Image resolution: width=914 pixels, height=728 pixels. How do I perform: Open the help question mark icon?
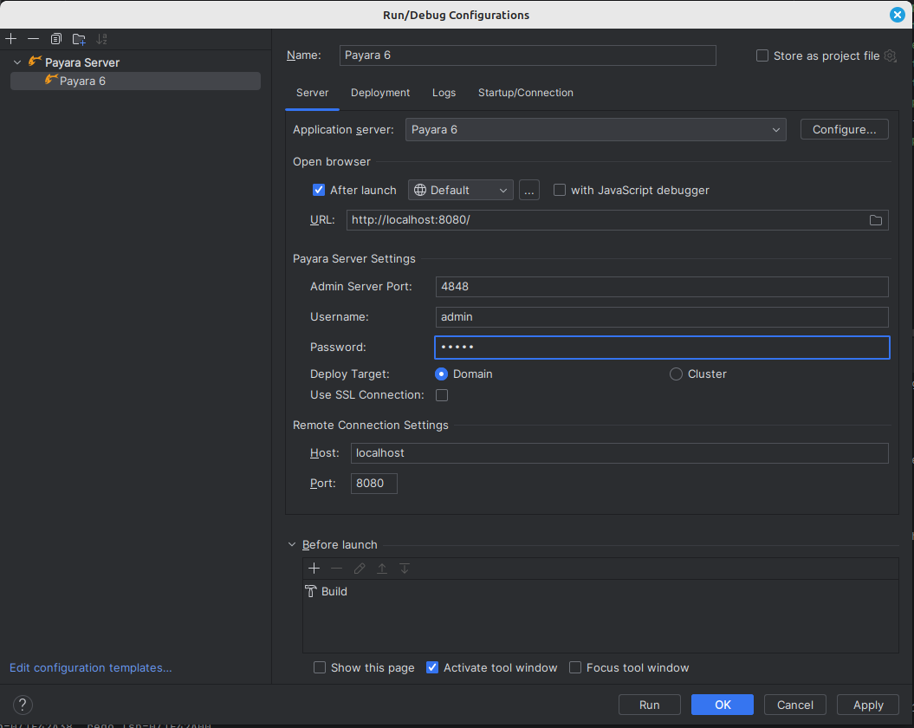pos(23,705)
